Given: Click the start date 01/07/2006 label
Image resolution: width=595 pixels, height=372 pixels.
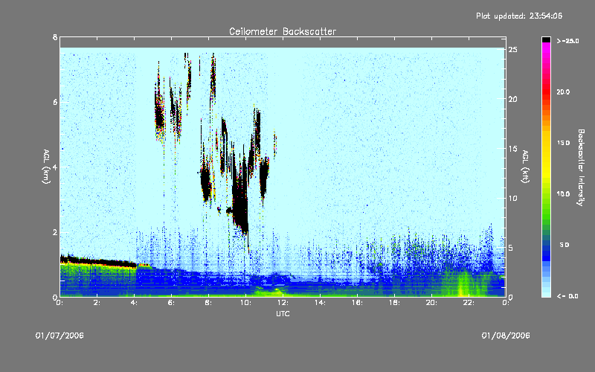Looking at the screenshot, I should click(59, 336).
